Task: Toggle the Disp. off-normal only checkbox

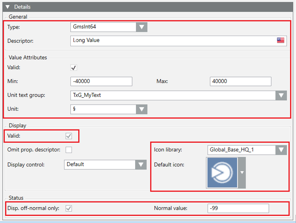Action: point(69,208)
